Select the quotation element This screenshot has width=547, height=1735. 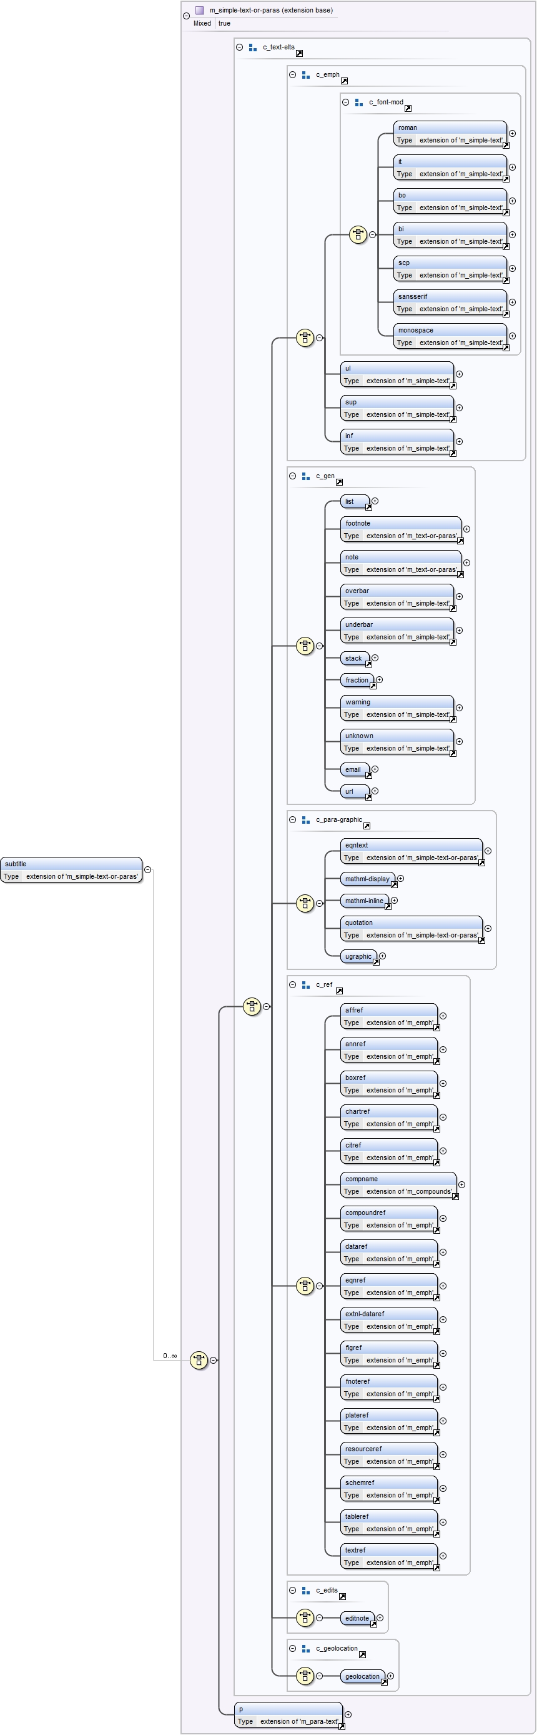[x=411, y=928]
